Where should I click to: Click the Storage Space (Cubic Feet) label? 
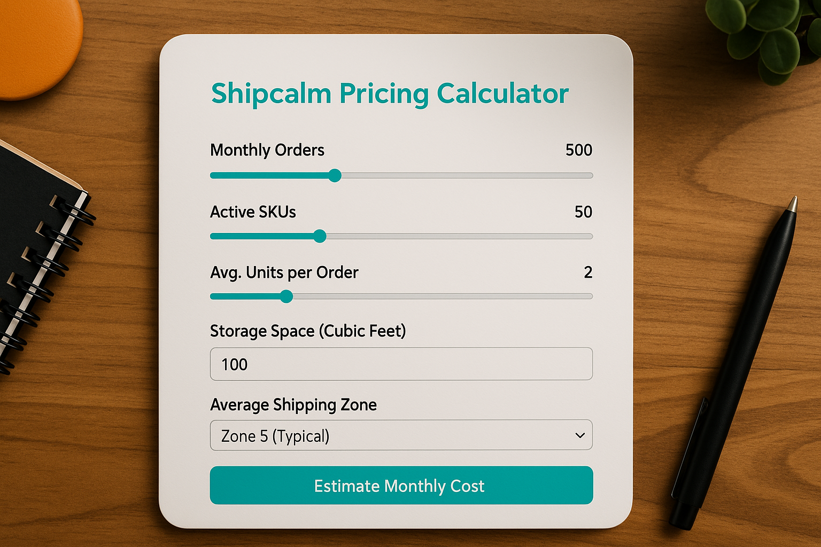point(308,331)
